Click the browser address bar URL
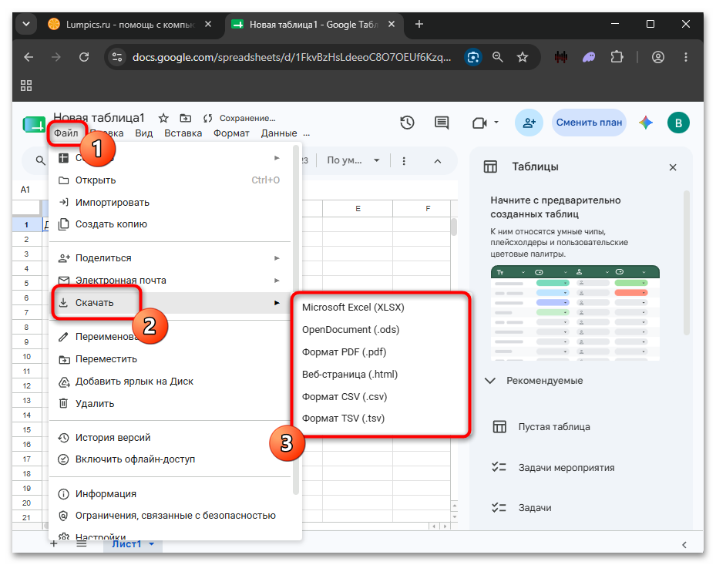Image resolution: width=716 pixels, height=565 pixels. pyautogui.click(x=291, y=57)
